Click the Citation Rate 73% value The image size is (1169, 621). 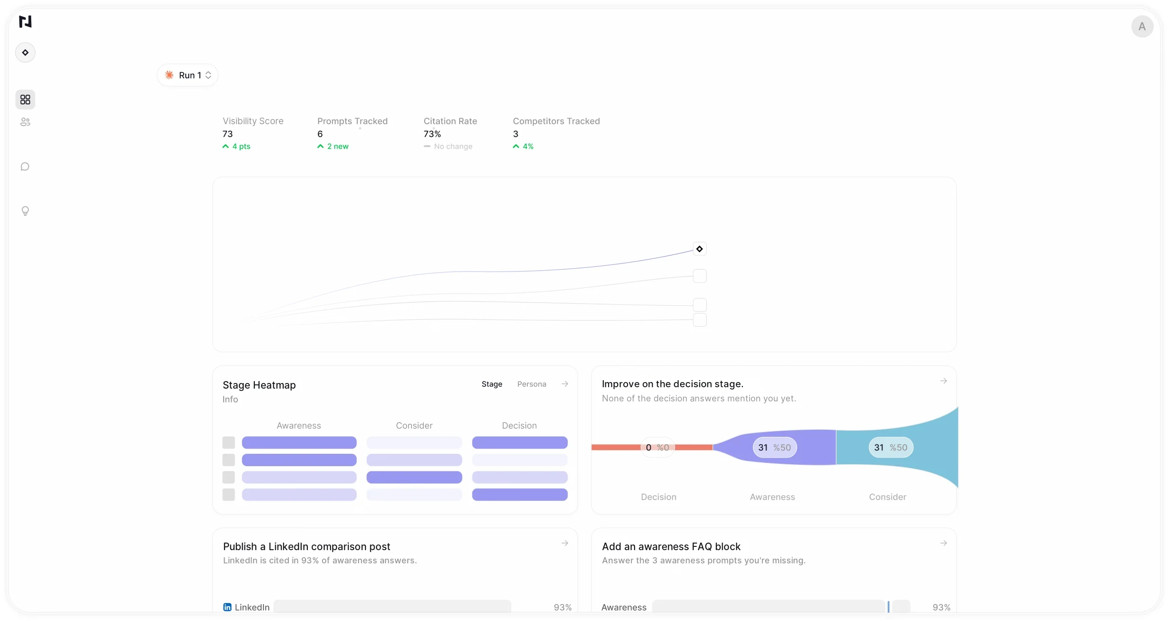[432, 134]
